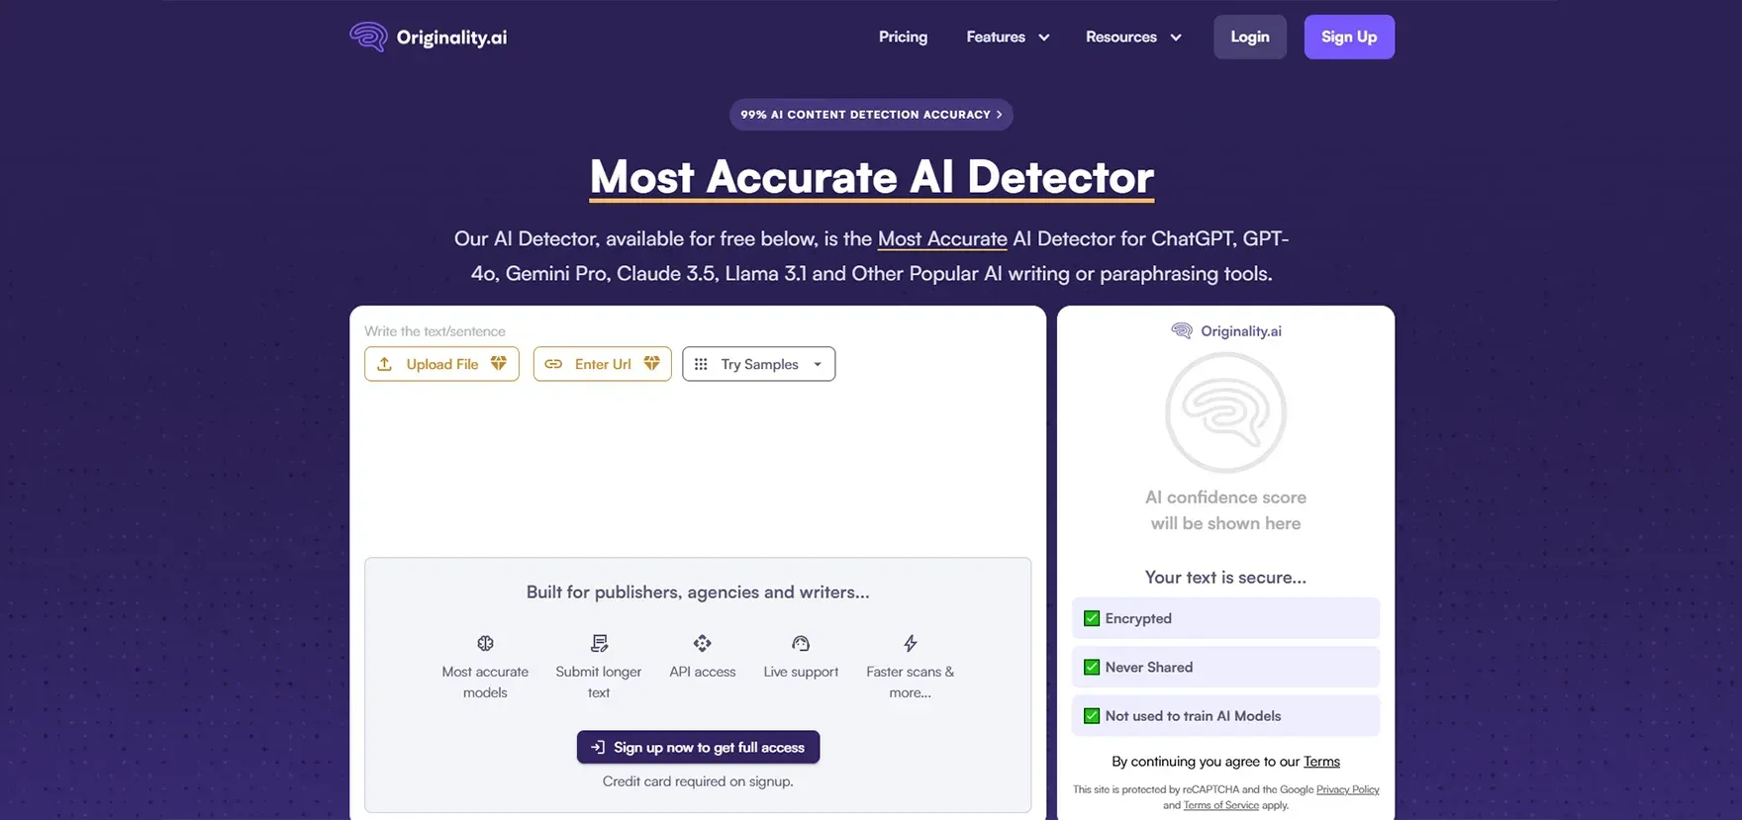Image resolution: width=1742 pixels, height=820 pixels.
Task: Click the Submit longer text document icon
Action: click(x=599, y=643)
